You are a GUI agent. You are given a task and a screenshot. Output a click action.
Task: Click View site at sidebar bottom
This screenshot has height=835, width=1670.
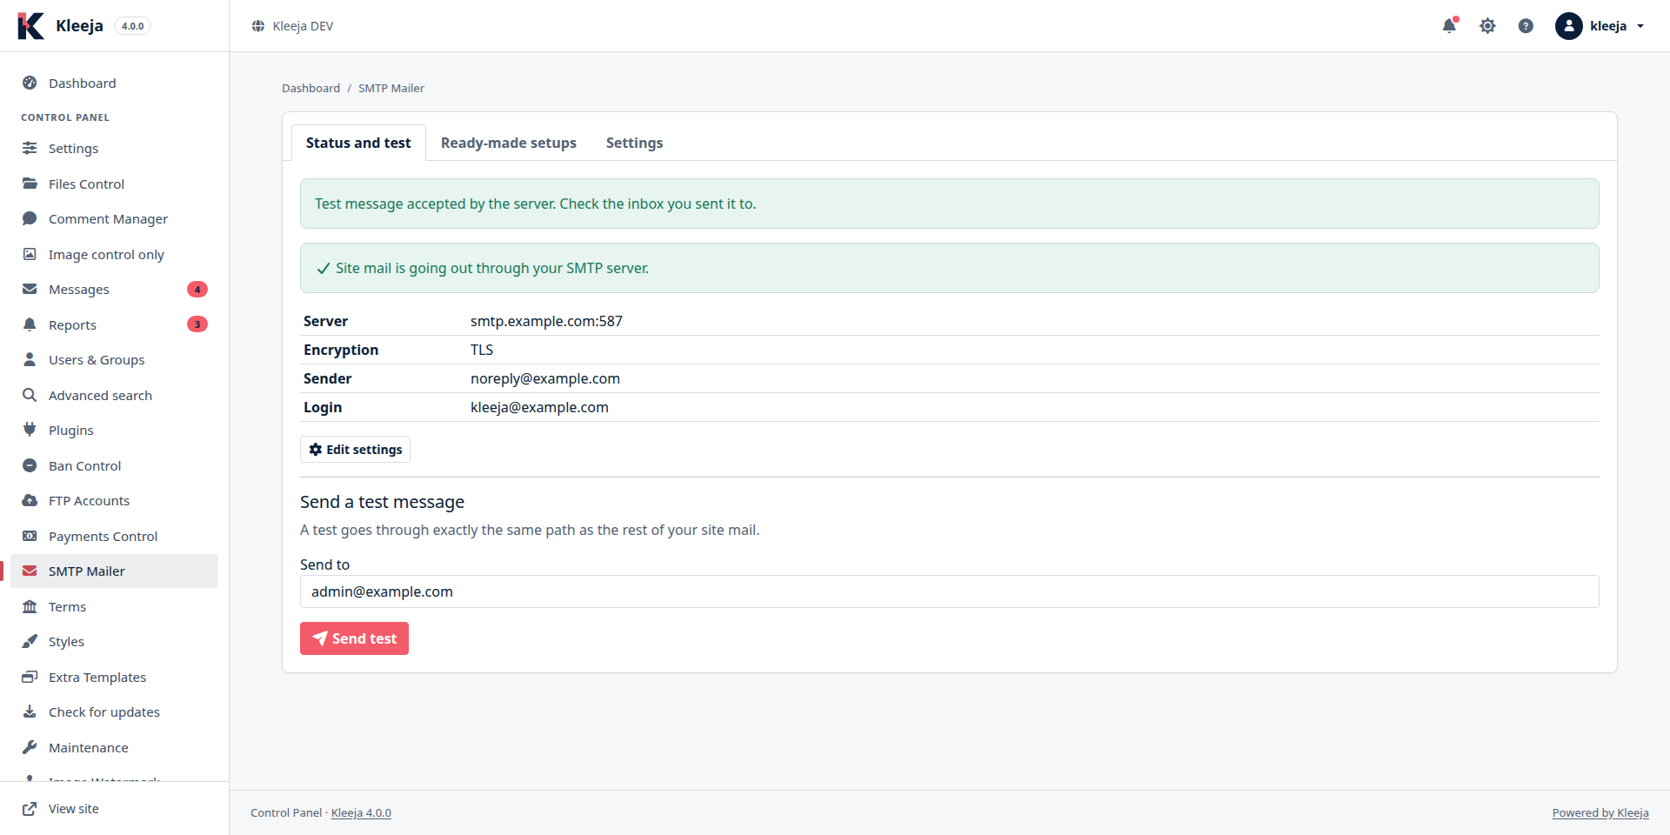pyautogui.click(x=114, y=808)
